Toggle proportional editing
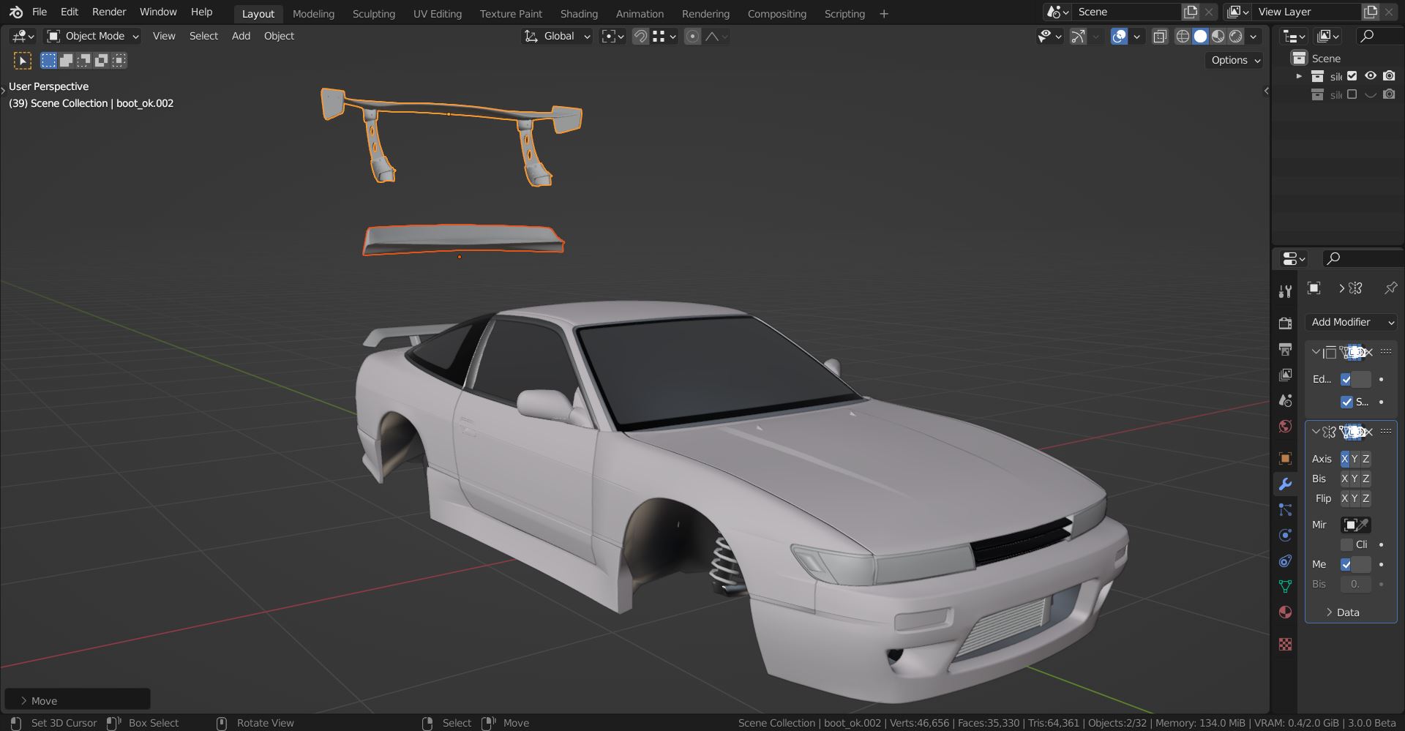Image resolution: width=1405 pixels, height=731 pixels. point(692,36)
